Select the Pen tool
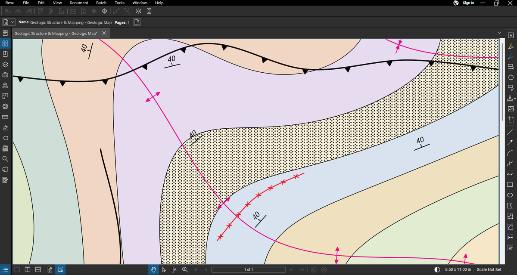The height and width of the screenshot is (275, 517). (x=511, y=56)
